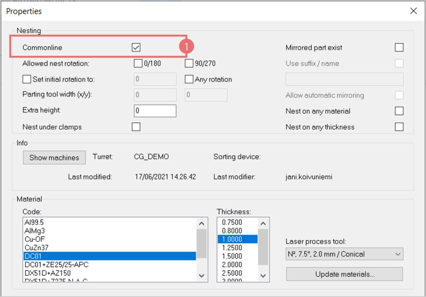Image resolution: width=426 pixels, height=297 pixels.
Task: Enable 90/270 nest rotation
Action: click(x=189, y=63)
